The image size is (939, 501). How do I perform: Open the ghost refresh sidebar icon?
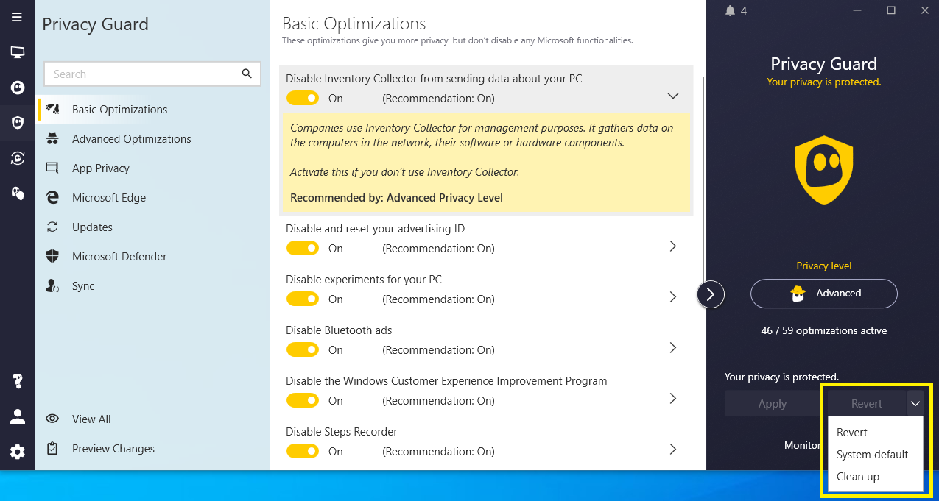pos(17,158)
